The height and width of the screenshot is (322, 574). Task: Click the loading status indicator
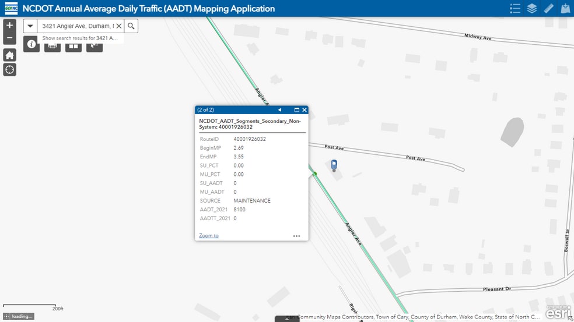[x=19, y=317]
